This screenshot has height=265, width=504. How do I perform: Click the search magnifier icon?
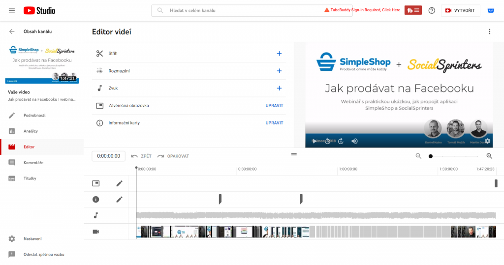160,10
